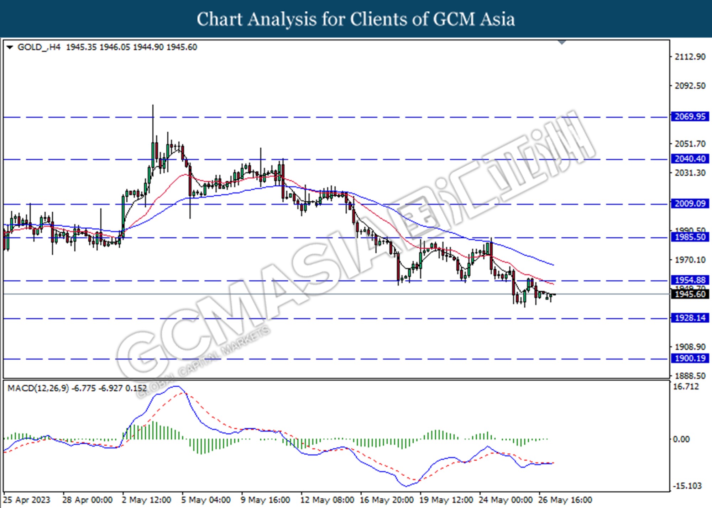Click the 9 May 16:00 time label
The height and width of the screenshot is (508, 712).
pyautogui.click(x=265, y=500)
